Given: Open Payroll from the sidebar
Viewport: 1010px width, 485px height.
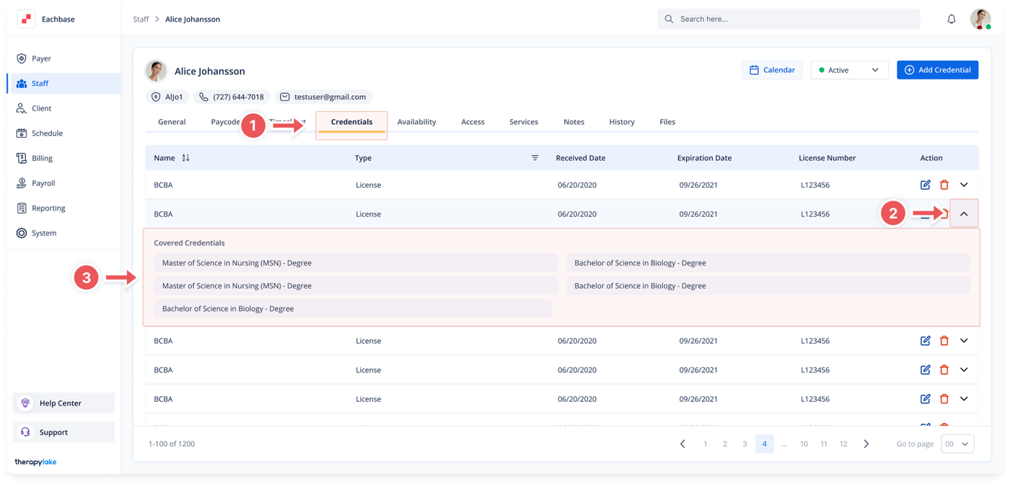Looking at the screenshot, I should click(43, 183).
